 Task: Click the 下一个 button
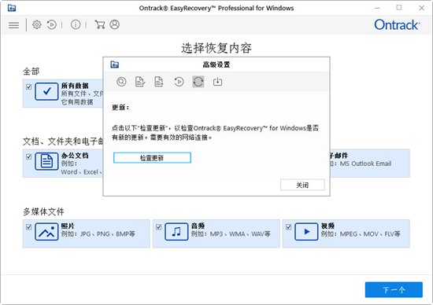[x=394, y=289]
